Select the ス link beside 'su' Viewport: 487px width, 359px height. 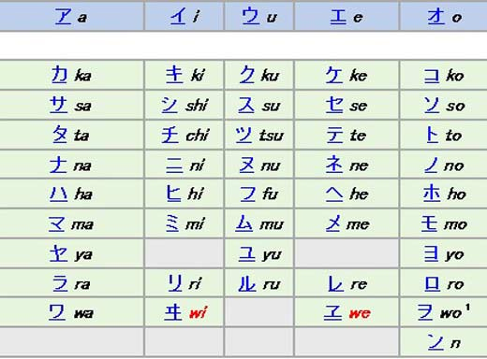tap(246, 105)
